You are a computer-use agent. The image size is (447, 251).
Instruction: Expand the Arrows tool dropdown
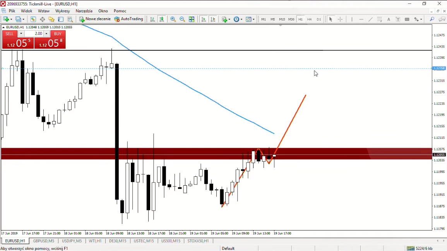pos(421,19)
